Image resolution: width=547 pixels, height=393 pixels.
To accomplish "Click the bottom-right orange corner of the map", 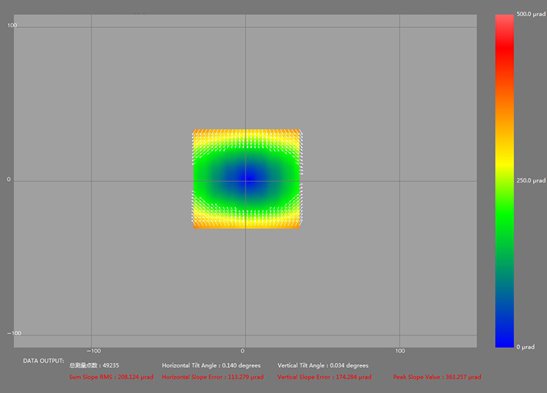I will click(x=299, y=224).
